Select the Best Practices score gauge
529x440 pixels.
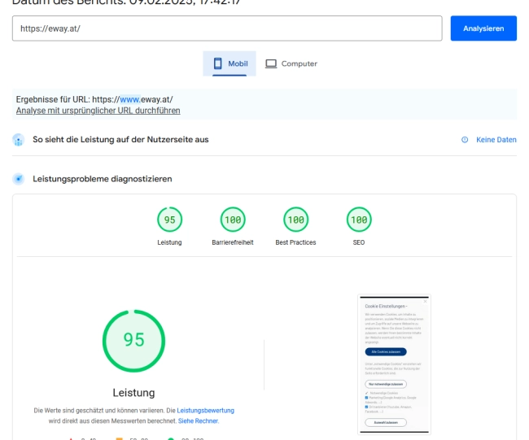click(295, 220)
